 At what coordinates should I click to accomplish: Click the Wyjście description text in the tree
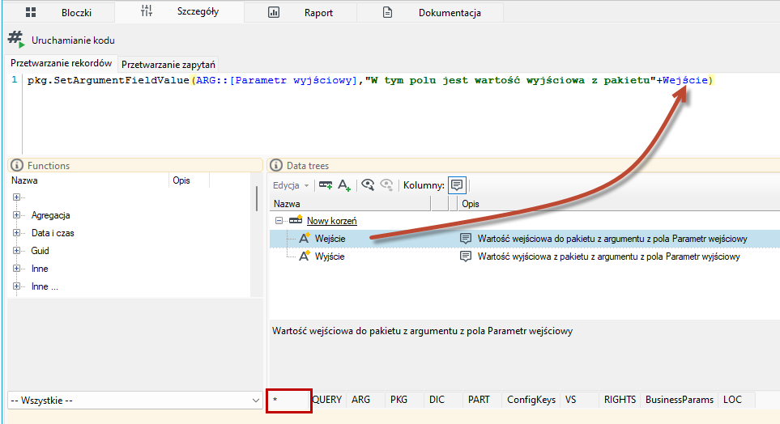[x=609, y=257]
